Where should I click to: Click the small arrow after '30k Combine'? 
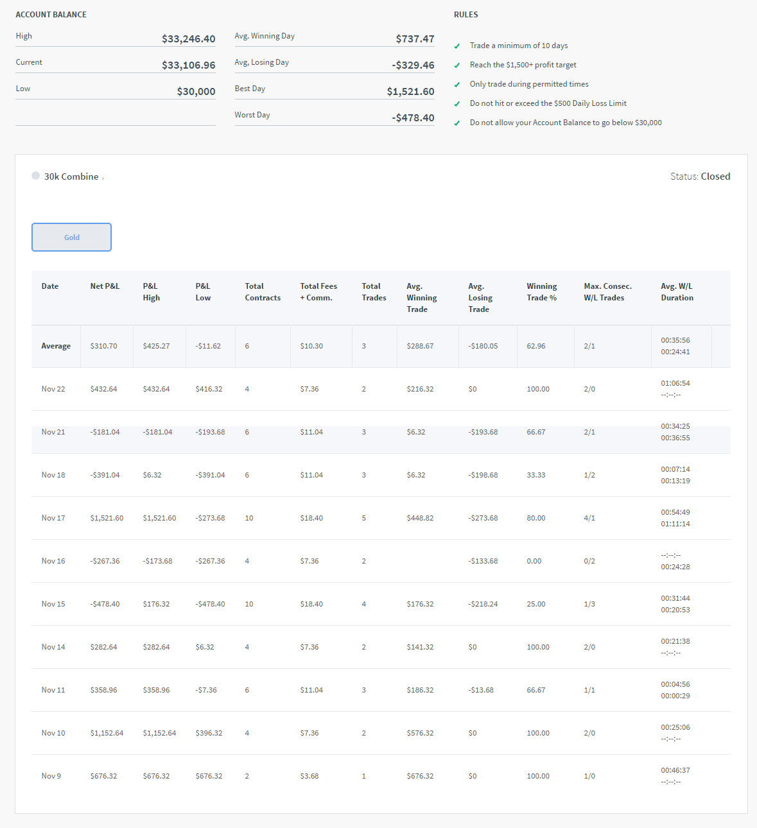tap(104, 178)
